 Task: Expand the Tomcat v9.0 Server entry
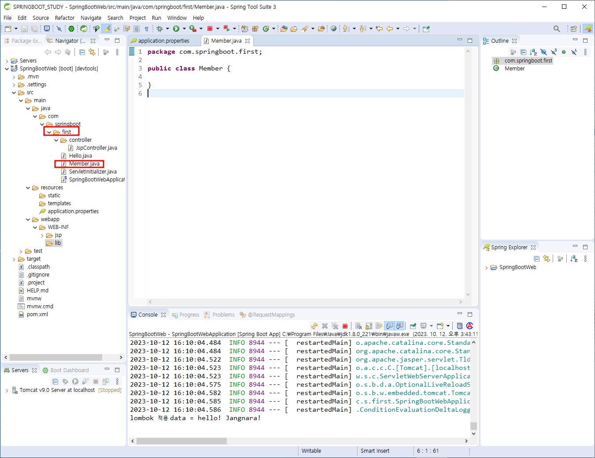(7, 390)
